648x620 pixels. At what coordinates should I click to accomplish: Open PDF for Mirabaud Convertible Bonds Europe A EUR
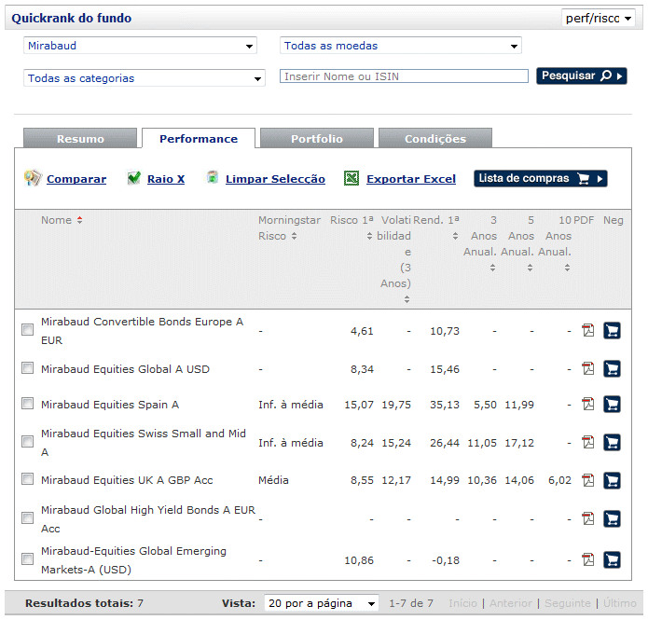coord(588,330)
